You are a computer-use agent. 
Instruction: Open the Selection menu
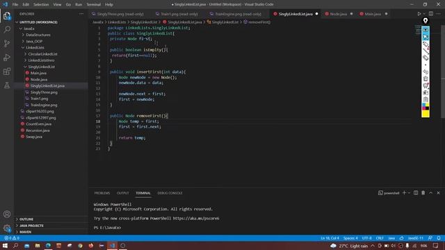41,4
